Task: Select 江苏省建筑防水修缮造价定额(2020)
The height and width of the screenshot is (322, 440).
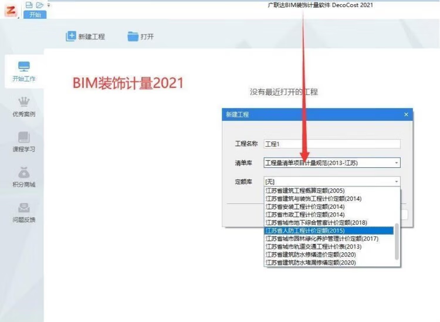Action: (x=329, y=255)
